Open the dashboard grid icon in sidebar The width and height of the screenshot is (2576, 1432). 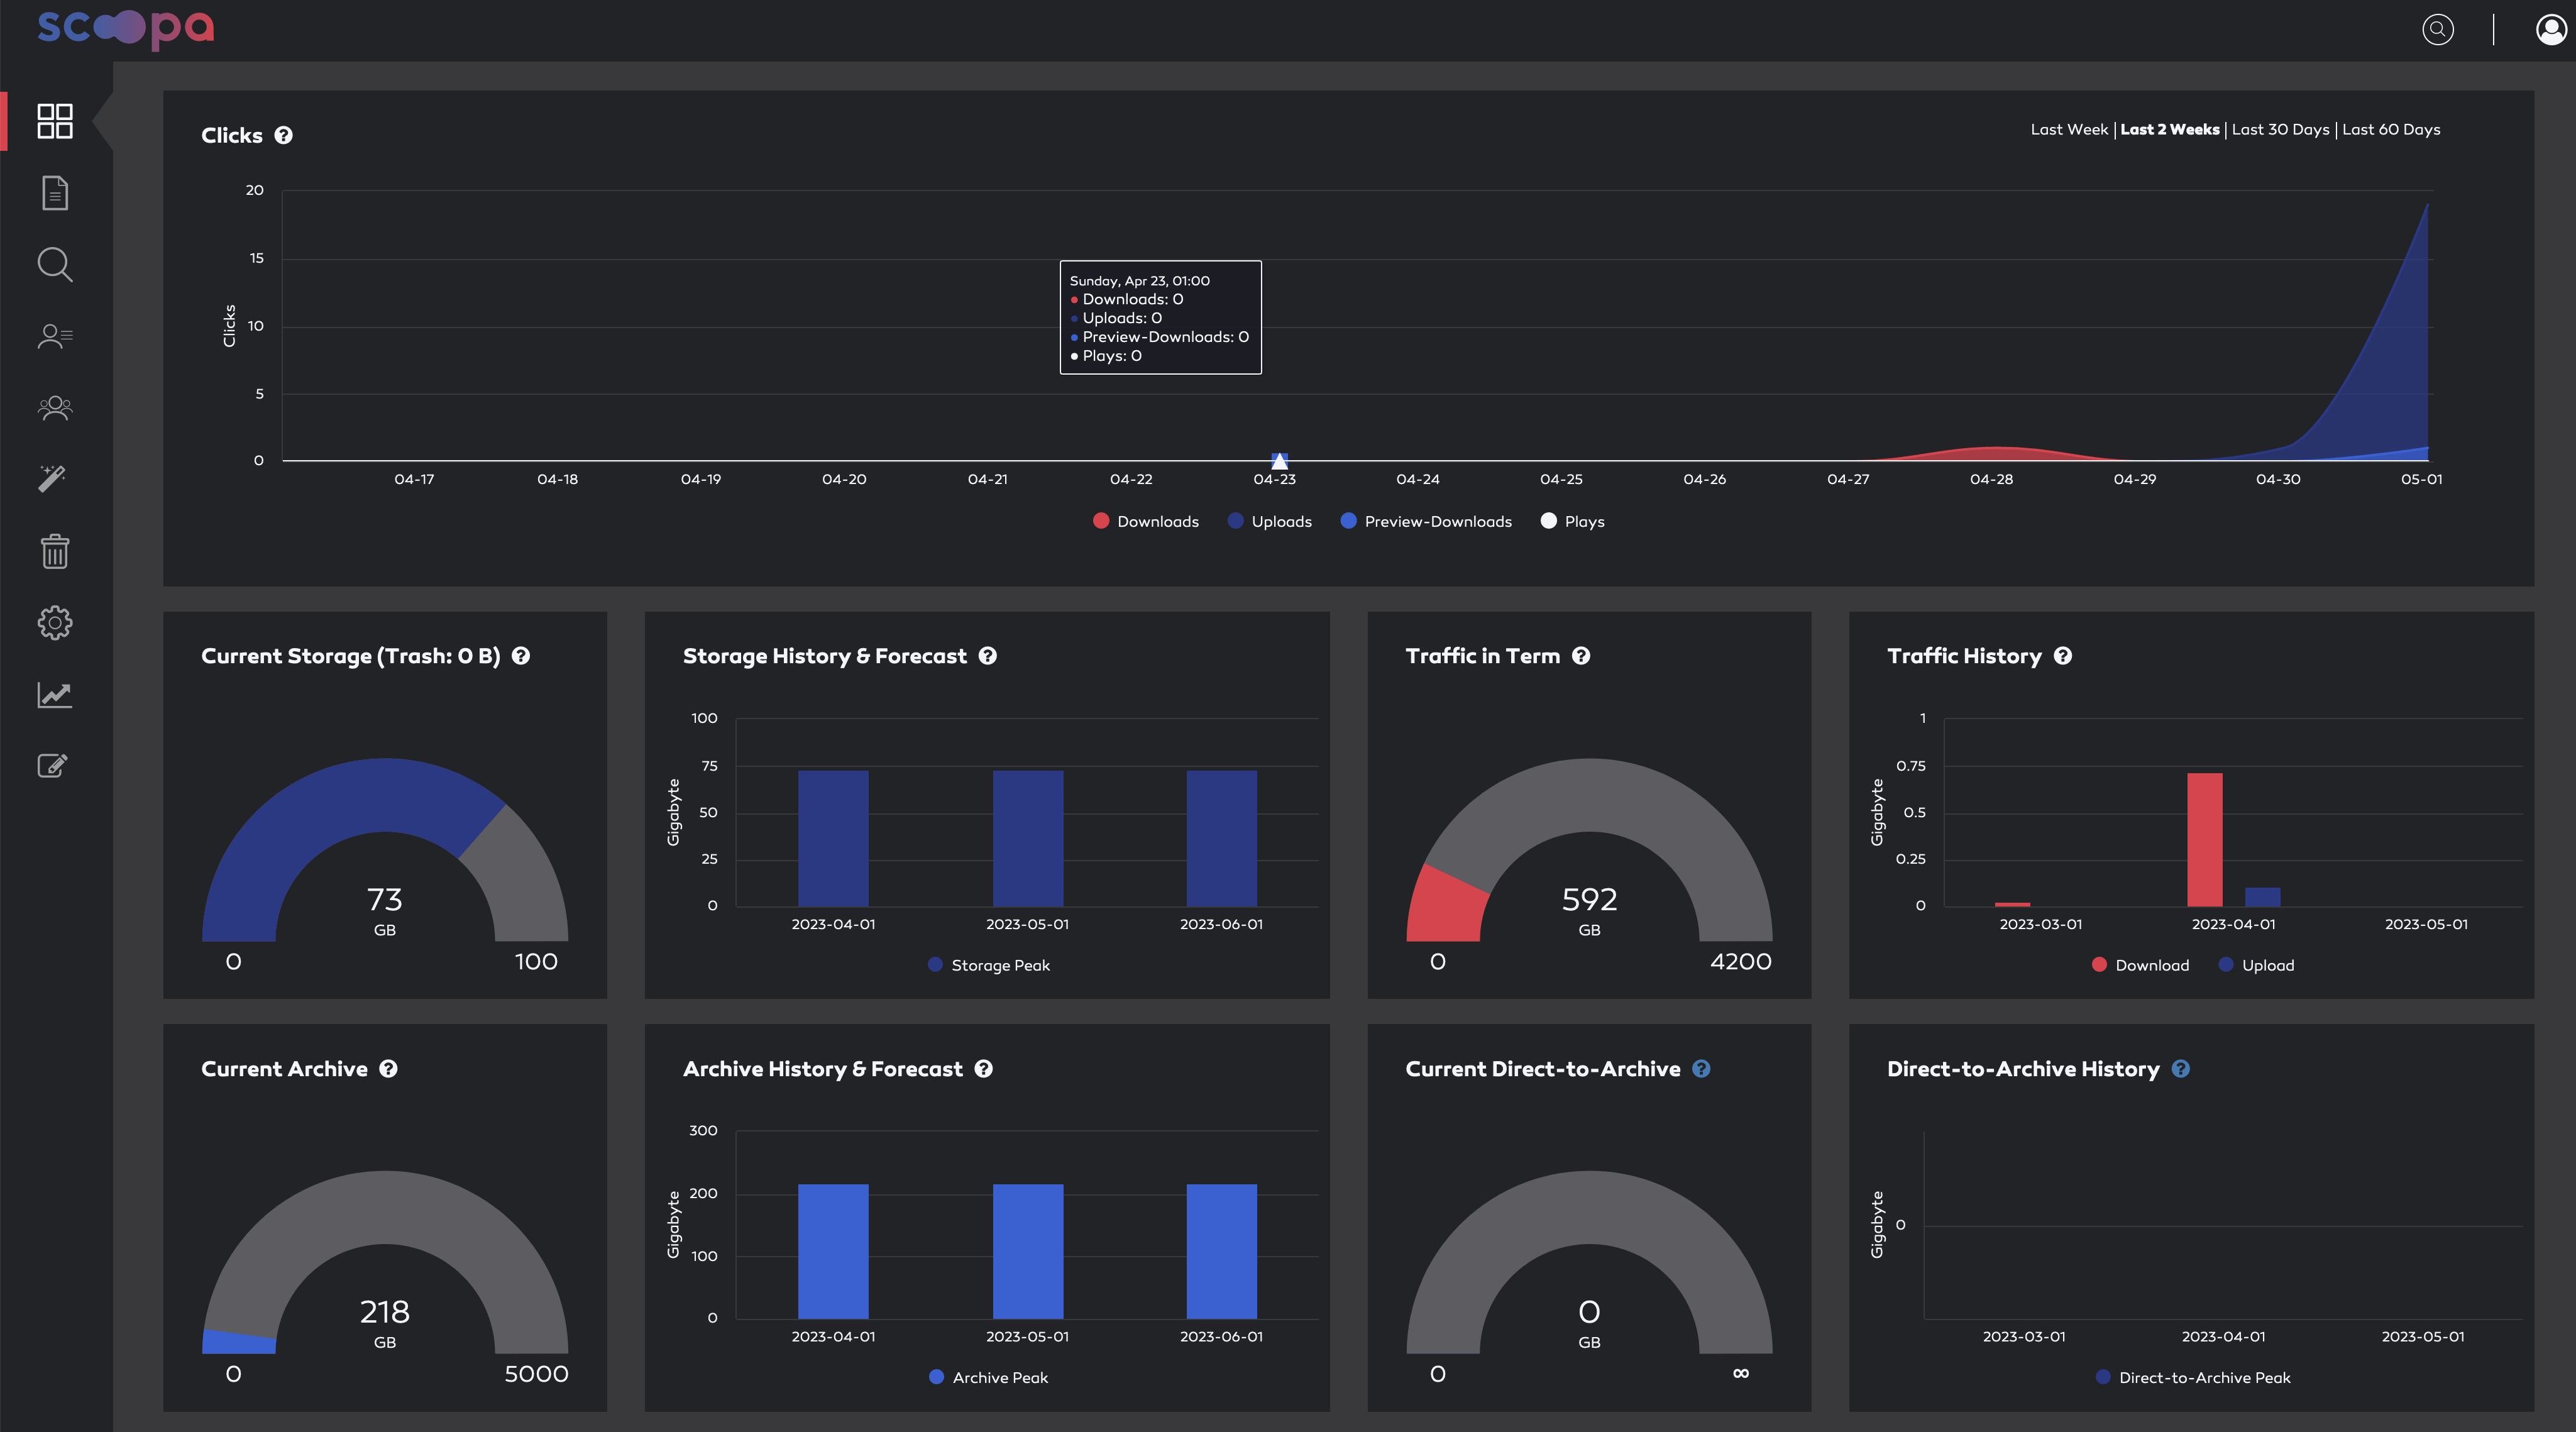(x=55, y=121)
